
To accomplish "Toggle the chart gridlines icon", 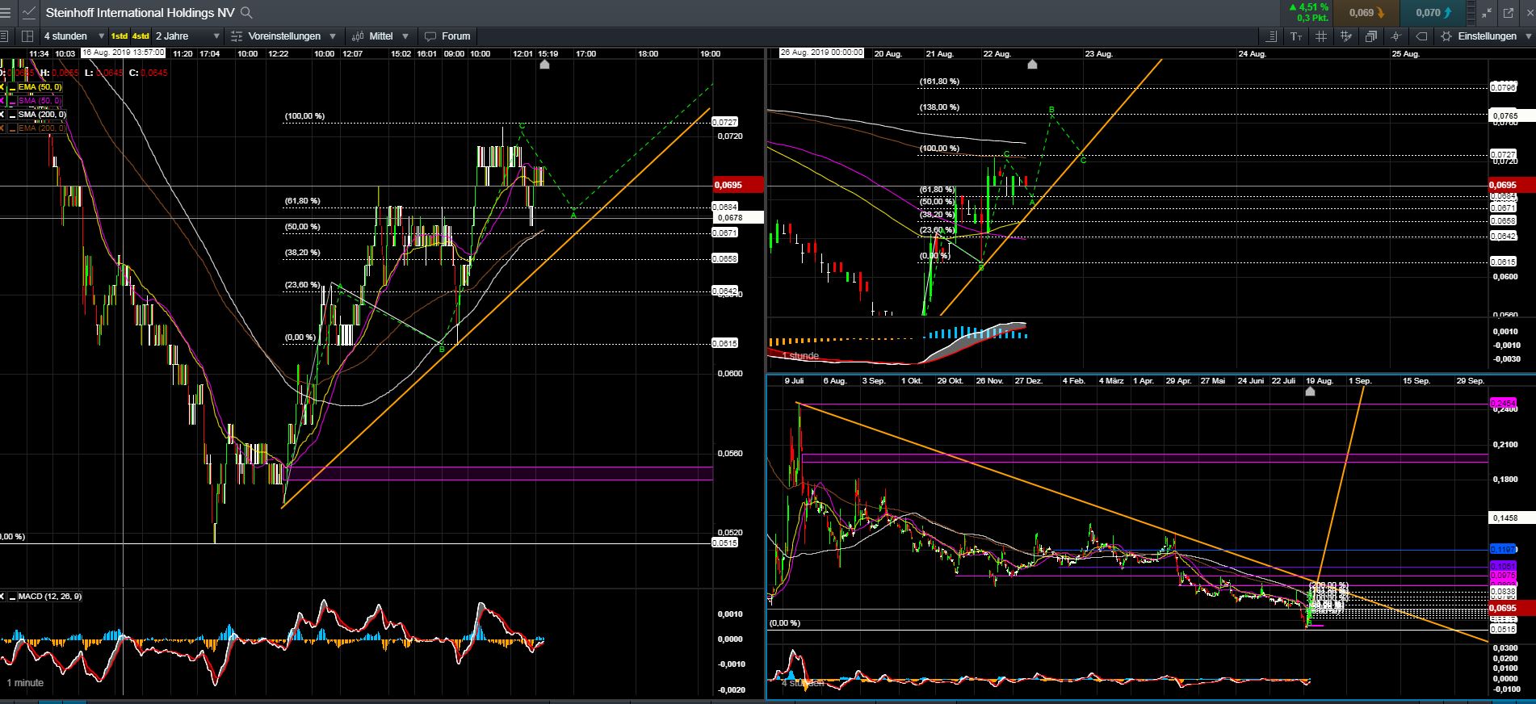I will point(1321,36).
